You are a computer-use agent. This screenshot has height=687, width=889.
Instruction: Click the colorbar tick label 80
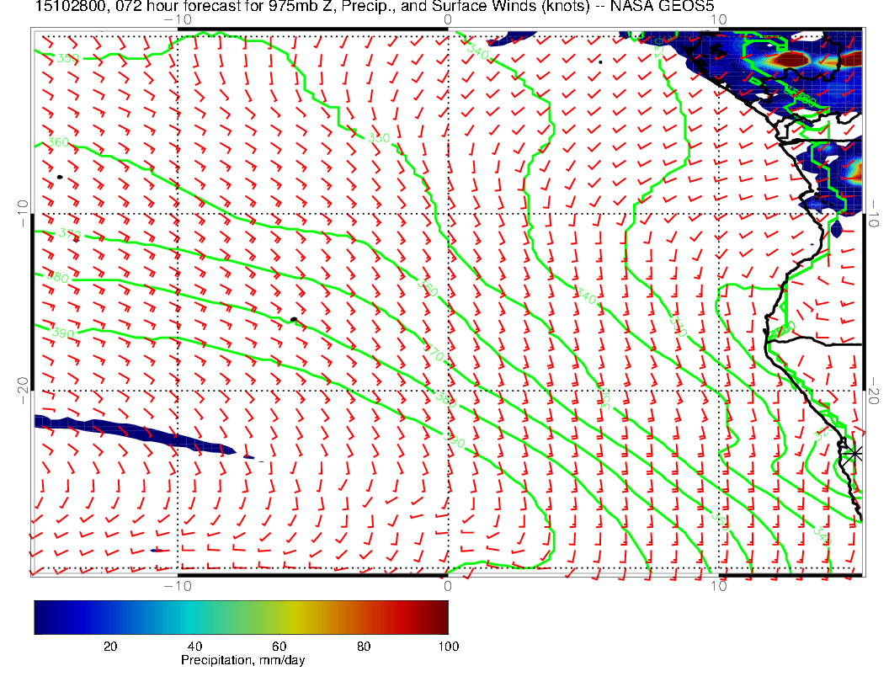364,646
